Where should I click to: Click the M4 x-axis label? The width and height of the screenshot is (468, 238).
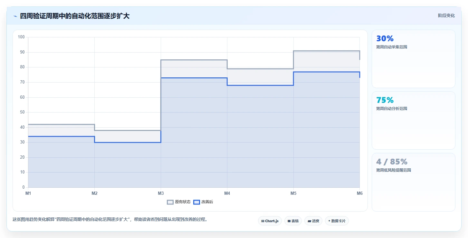(227, 193)
